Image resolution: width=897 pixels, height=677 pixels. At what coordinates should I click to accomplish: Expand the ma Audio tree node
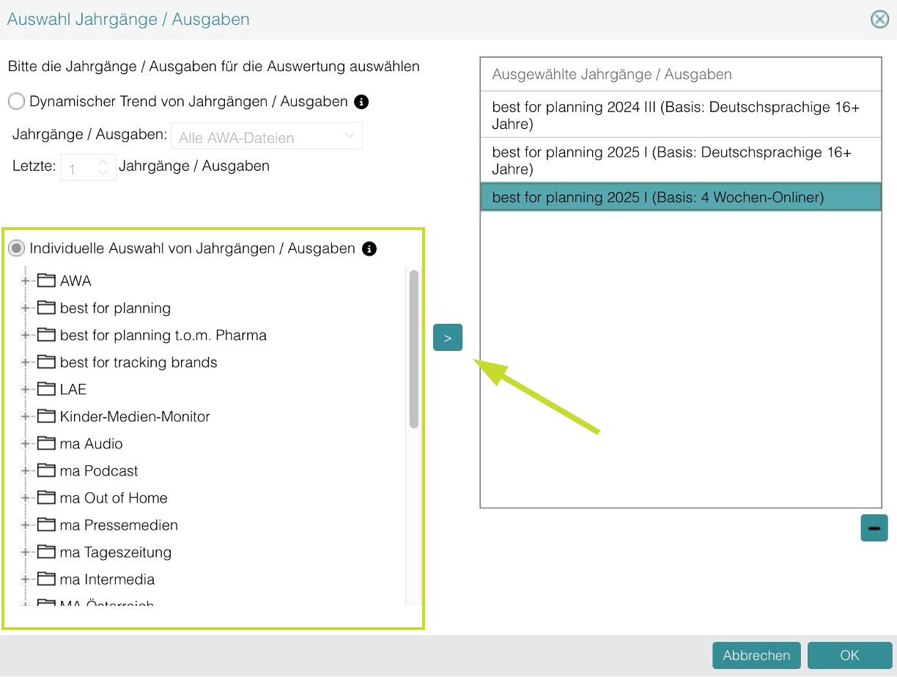coord(26,443)
